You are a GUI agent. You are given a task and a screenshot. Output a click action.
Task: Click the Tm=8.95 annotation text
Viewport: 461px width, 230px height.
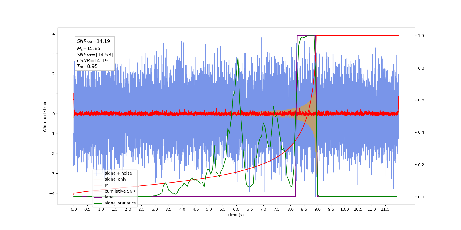(87, 66)
